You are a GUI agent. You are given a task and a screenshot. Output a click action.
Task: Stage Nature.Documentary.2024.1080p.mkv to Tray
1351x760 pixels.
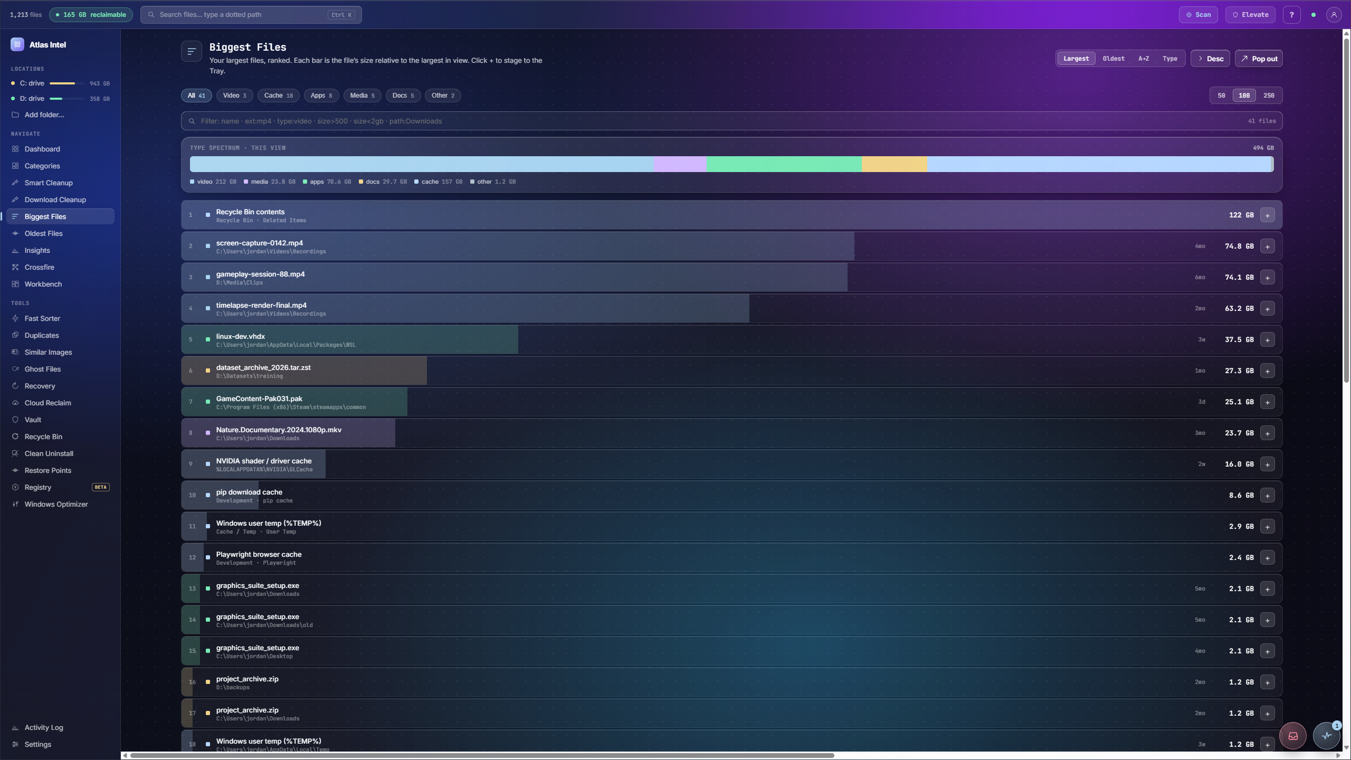pyautogui.click(x=1267, y=433)
